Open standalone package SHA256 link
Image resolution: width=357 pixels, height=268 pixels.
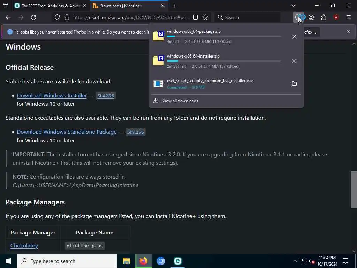pyautogui.click(x=136, y=132)
